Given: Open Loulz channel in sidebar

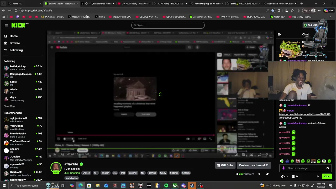Looking at the screenshot, I should click(x=23, y=83).
